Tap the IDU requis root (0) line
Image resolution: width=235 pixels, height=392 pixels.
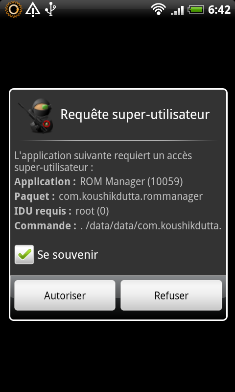click(62, 211)
